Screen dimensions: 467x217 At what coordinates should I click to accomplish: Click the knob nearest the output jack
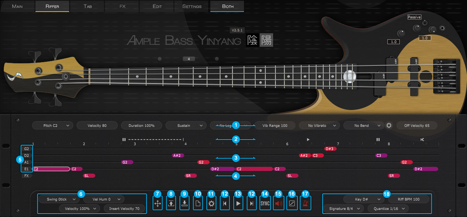[433, 30]
